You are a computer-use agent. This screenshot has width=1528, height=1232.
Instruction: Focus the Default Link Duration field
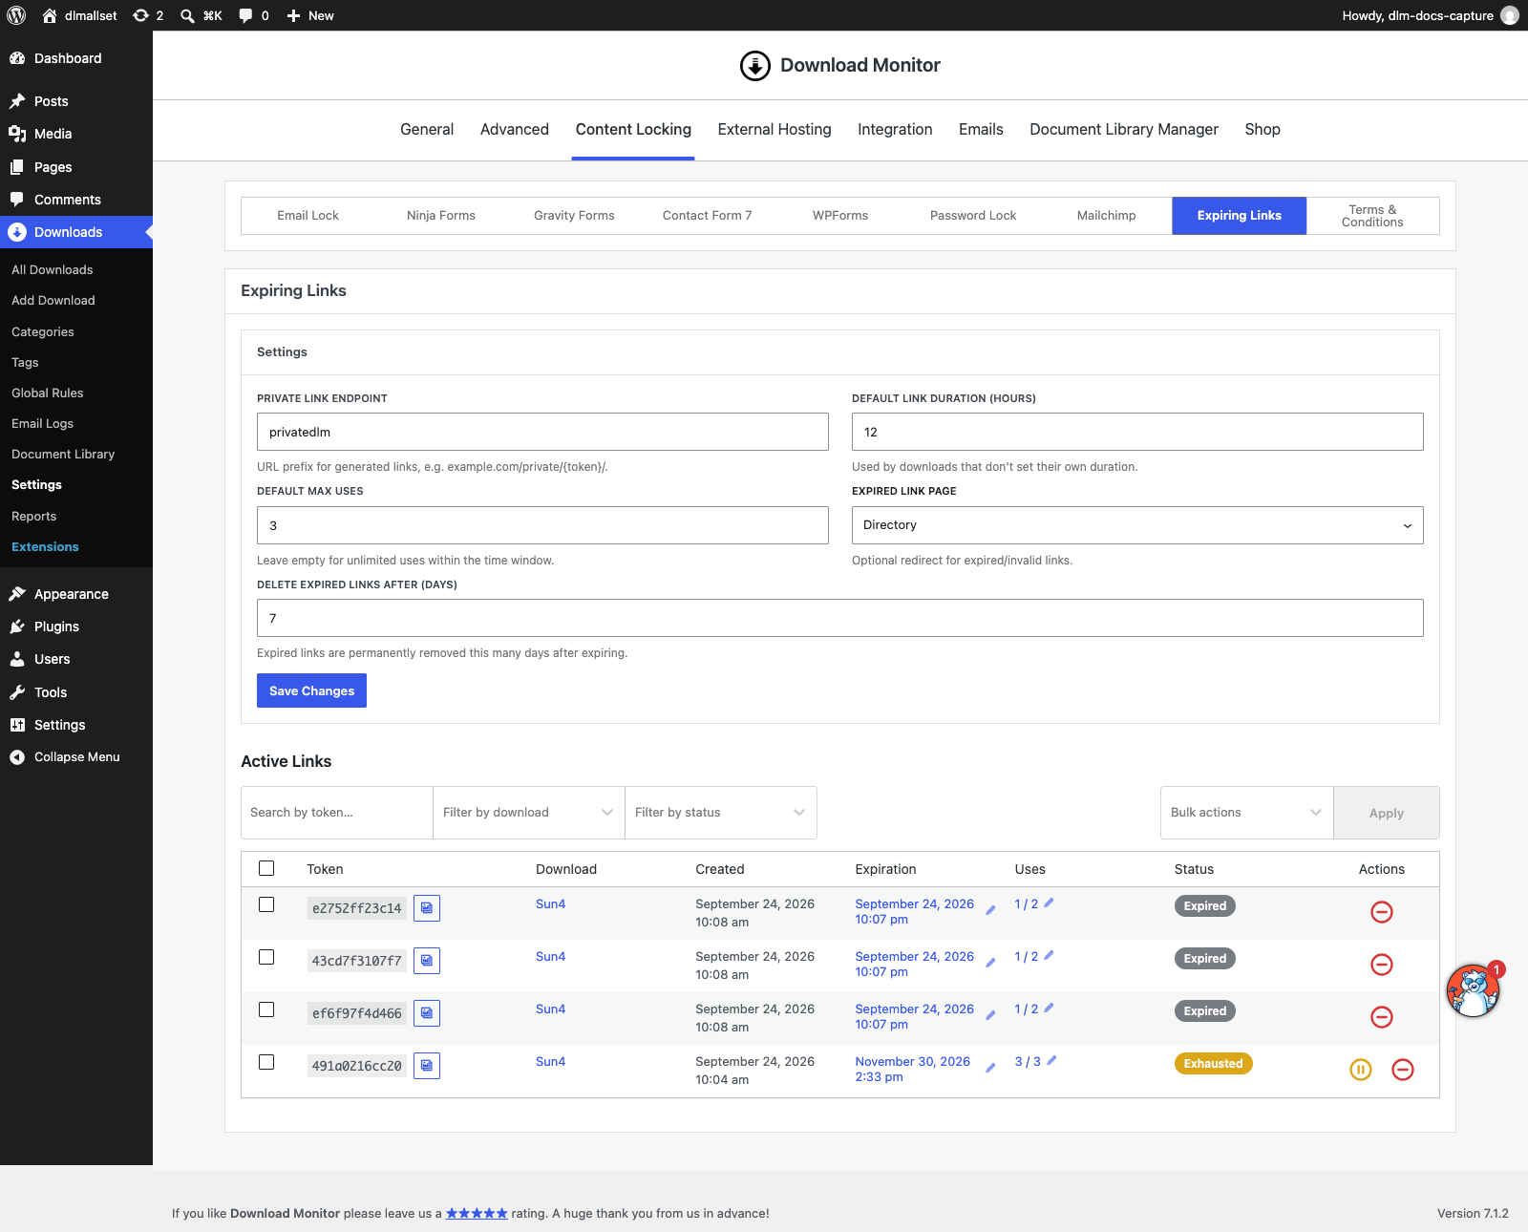click(1137, 432)
